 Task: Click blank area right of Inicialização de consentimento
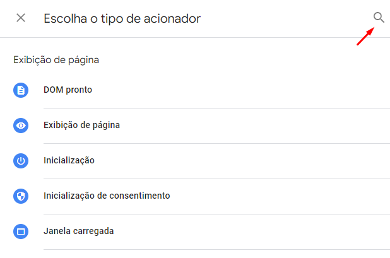(280, 196)
